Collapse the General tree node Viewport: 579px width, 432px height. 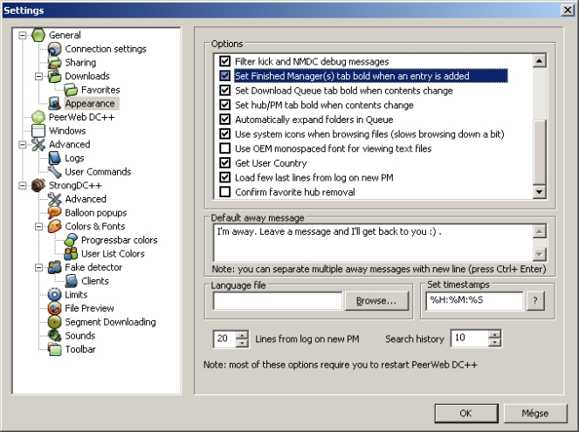click(23, 36)
